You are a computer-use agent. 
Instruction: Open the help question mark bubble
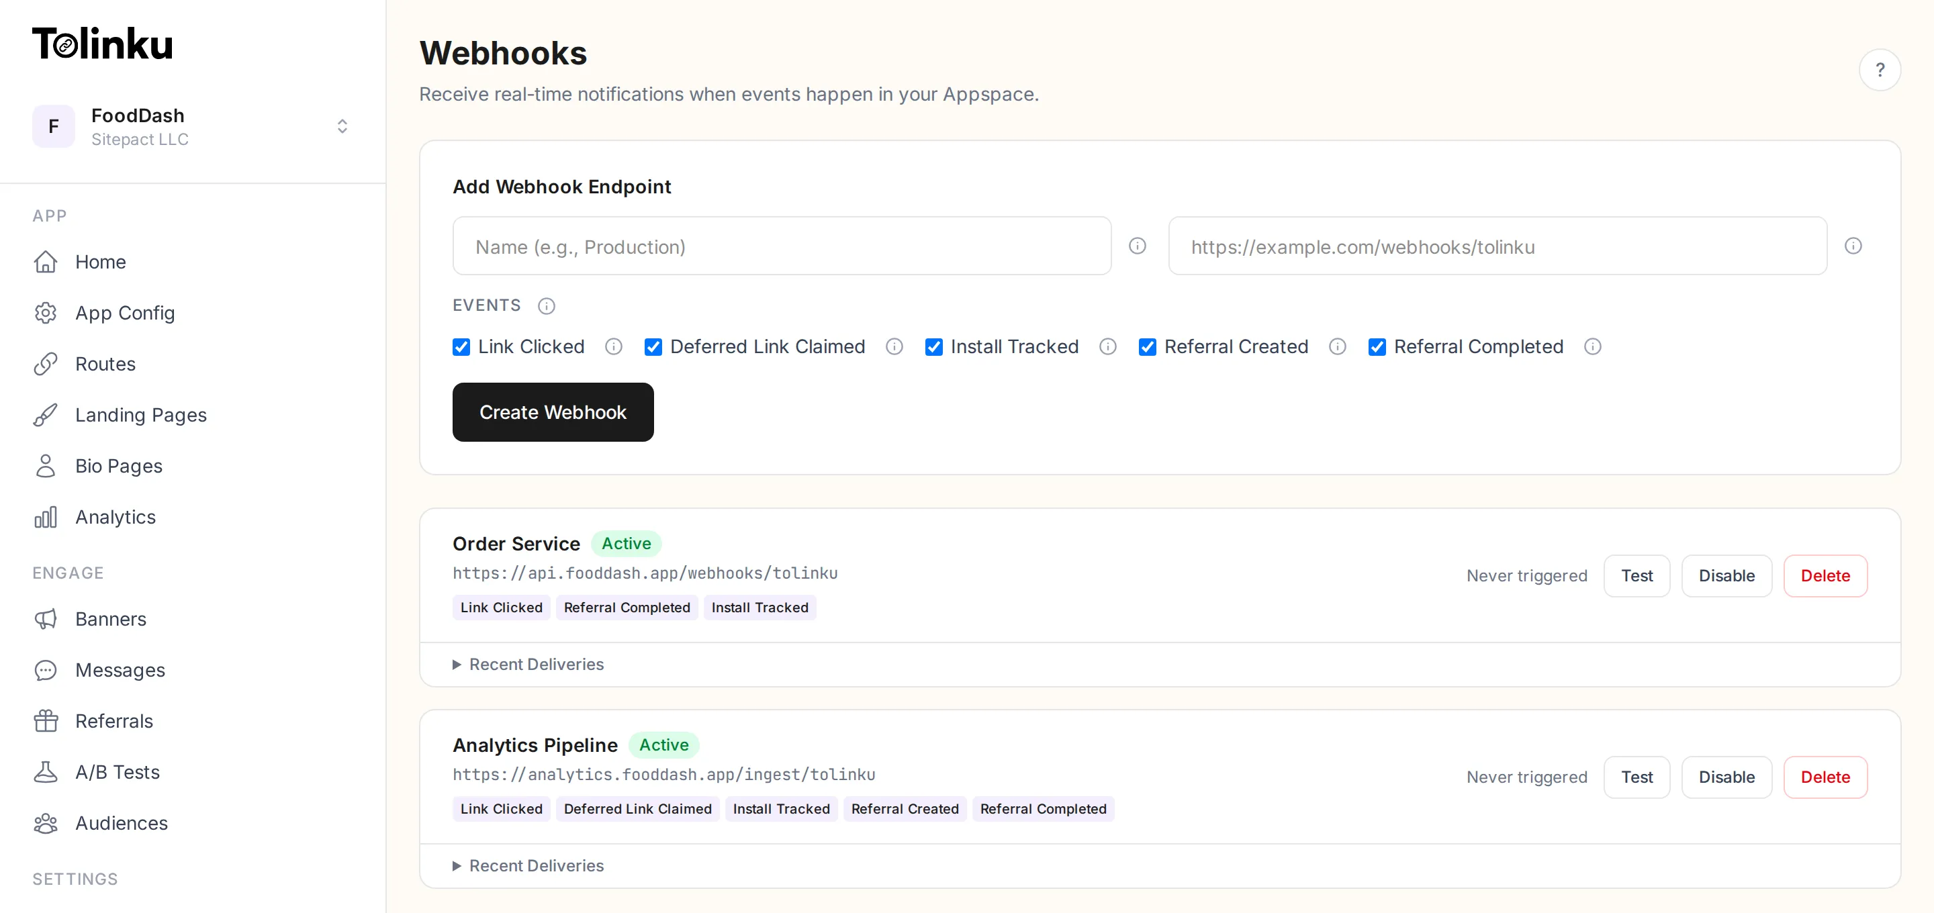point(1880,69)
